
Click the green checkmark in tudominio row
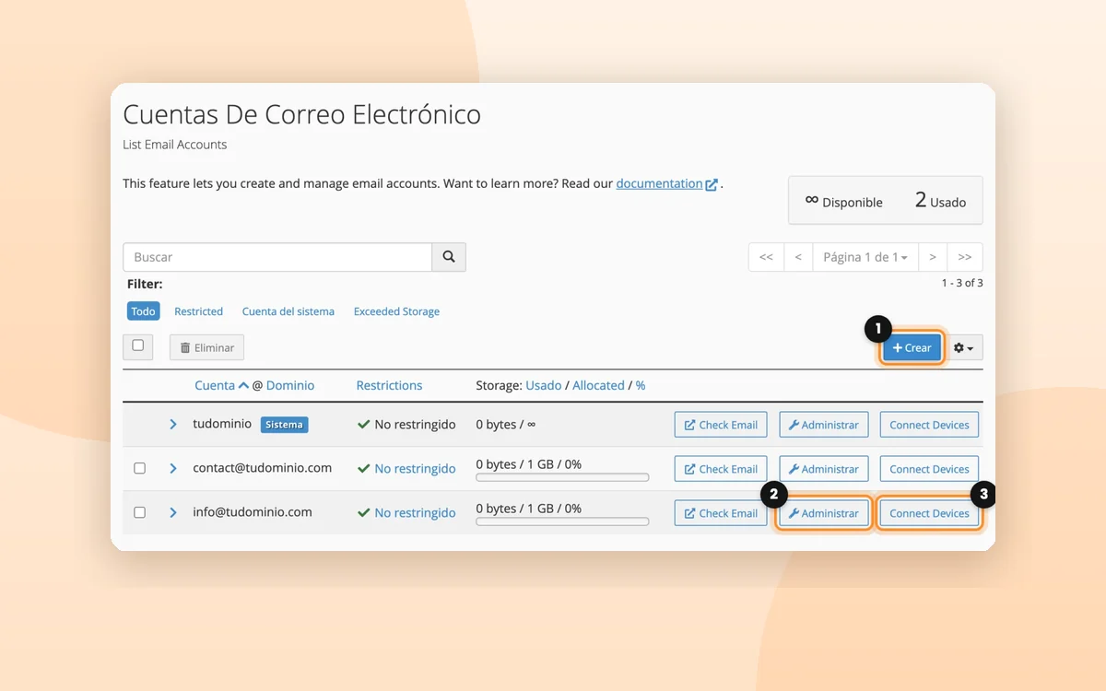(x=363, y=425)
